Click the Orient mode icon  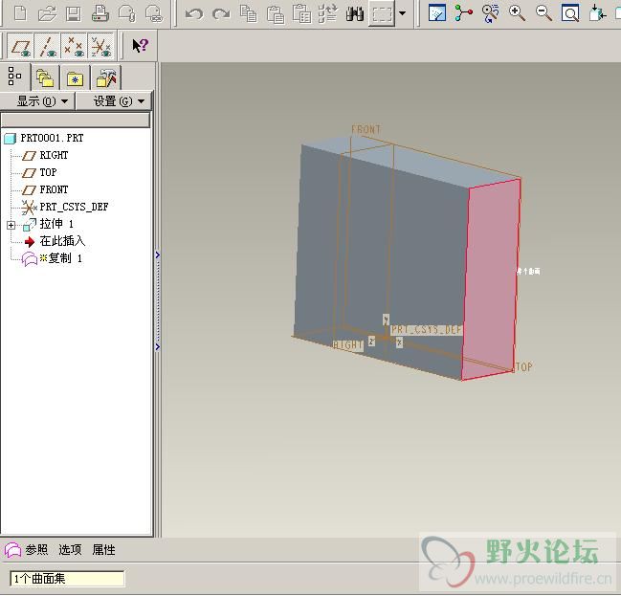point(490,13)
